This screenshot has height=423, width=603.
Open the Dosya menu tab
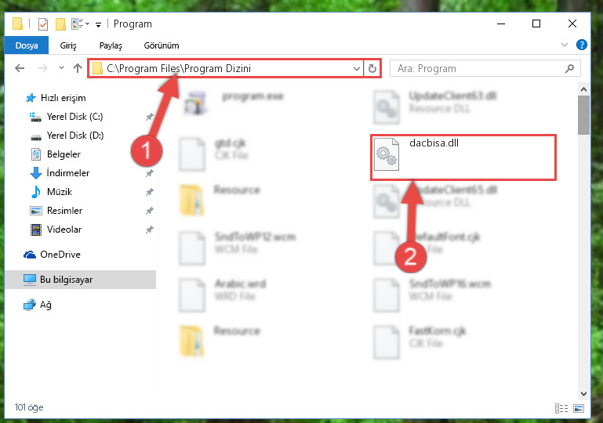pyautogui.click(x=27, y=45)
